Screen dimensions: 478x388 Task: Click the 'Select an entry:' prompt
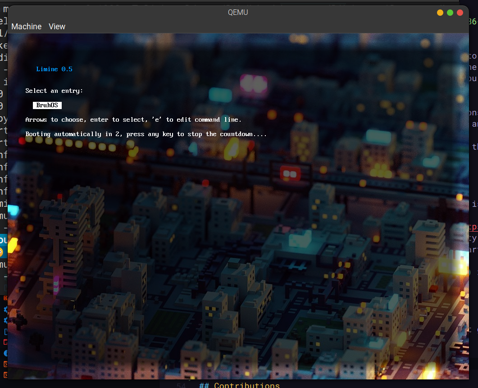[54, 91]
